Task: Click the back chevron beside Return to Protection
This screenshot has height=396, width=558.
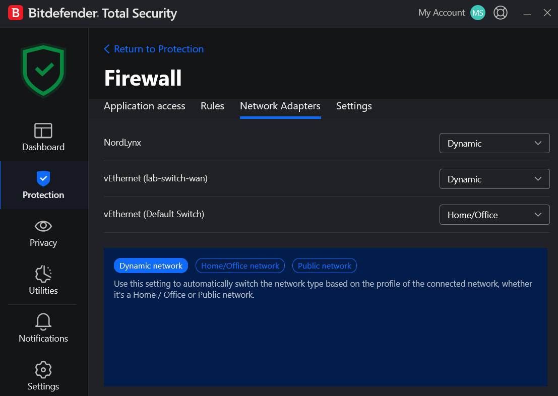Action: (x=106, y=49)
